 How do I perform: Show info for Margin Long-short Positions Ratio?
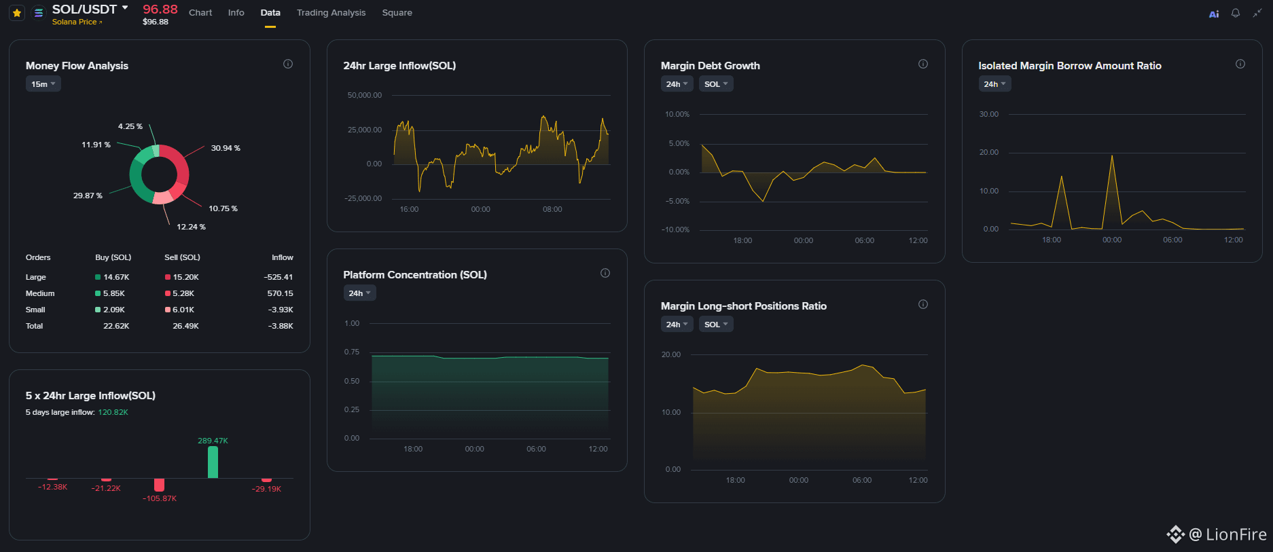[x=923, y=304]
